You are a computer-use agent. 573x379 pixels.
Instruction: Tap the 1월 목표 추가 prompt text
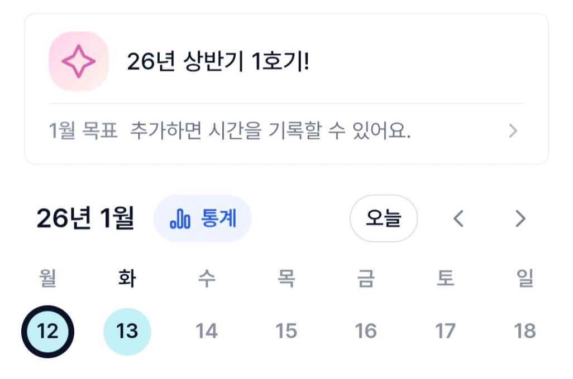point(230,132)
